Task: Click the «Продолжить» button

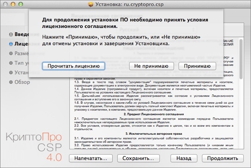Action: [x=223, y=158]
